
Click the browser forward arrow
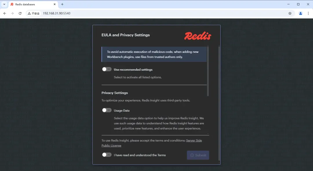click(x=12, y=13)
